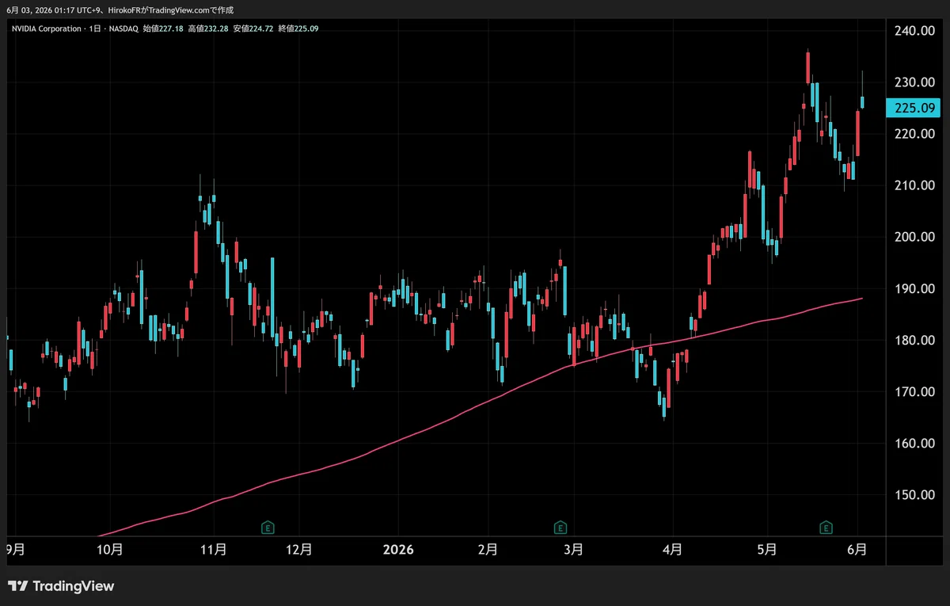Click the 12月 time axis label
Viewport: 950px width, 606px height.
tap(300, 549)
